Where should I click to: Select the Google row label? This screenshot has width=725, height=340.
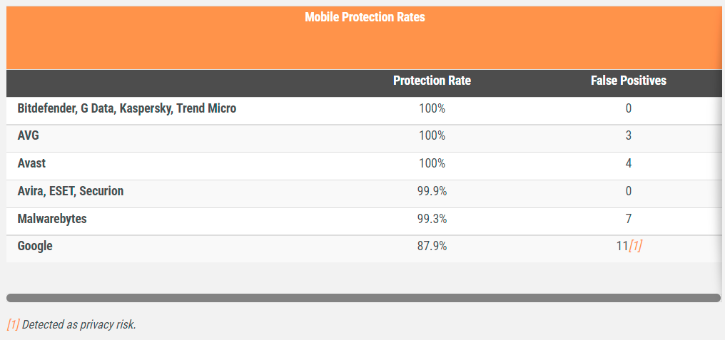tap(35, 246)
